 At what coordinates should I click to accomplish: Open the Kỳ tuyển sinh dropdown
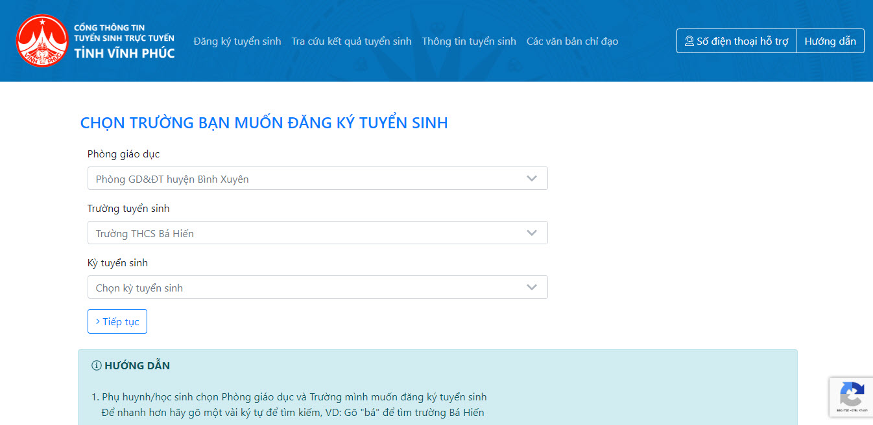point(318,287)
